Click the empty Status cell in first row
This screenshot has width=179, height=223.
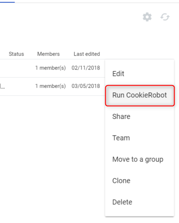coord(16,68)
